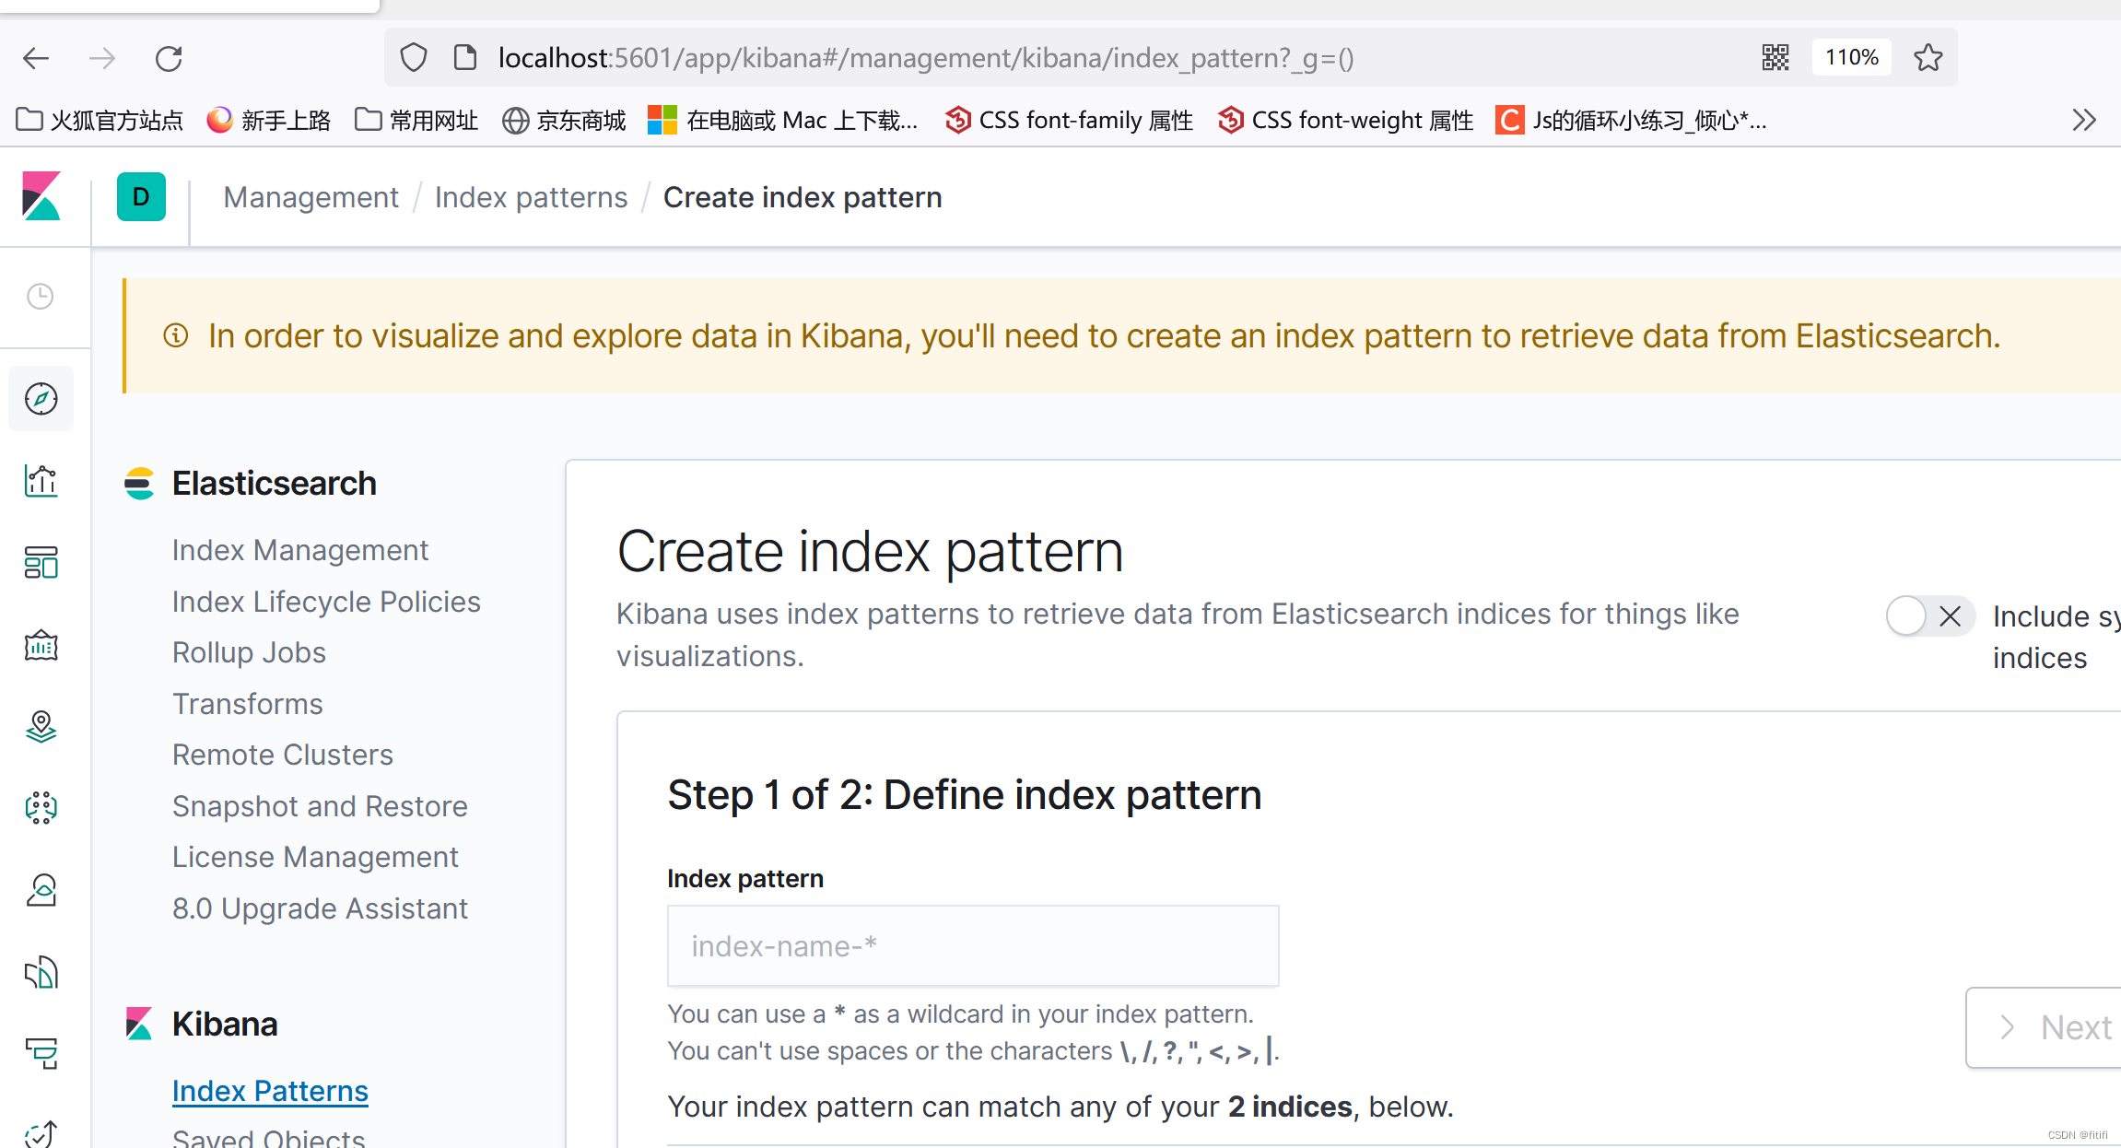Open Index Lifecycle Policies link

pos(326,601)
